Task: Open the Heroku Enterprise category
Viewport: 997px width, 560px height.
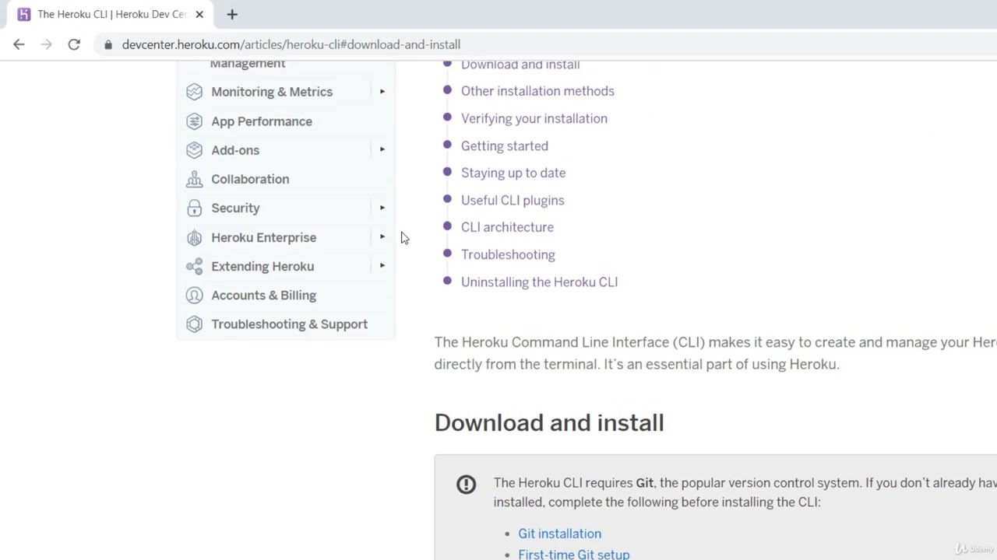Action: click(x=263, y=237)
